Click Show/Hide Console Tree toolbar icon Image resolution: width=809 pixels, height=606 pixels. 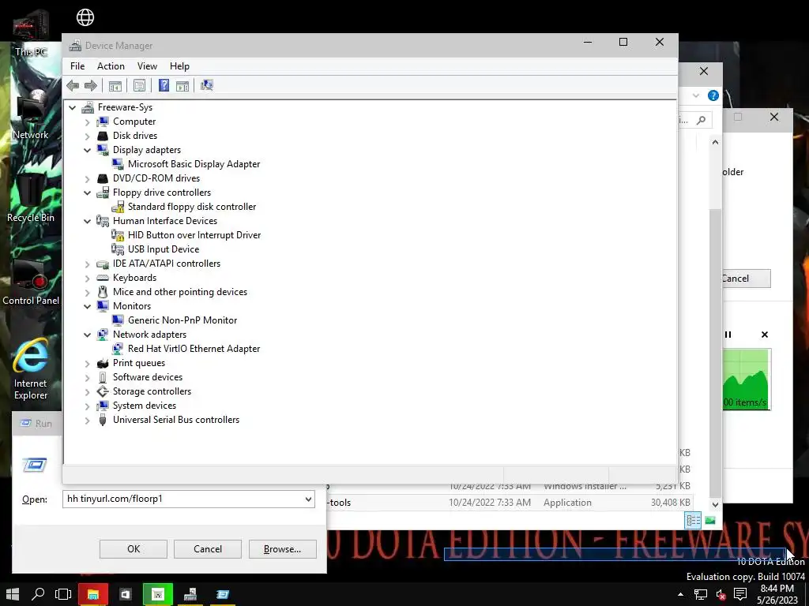click(x=115, y=85)
